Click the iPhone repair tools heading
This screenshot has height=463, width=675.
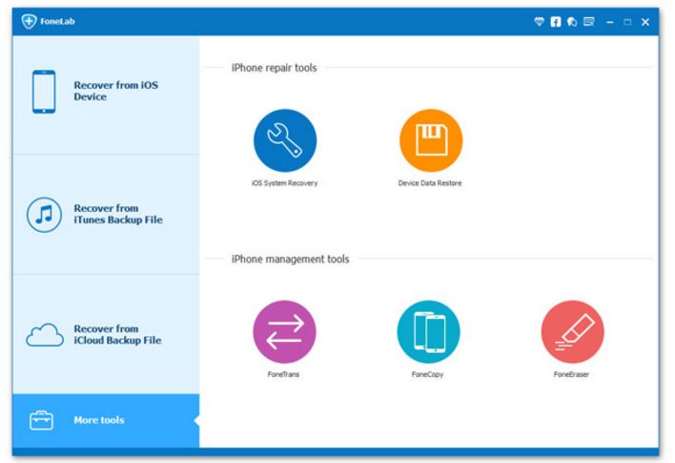[x=275, y=68]
